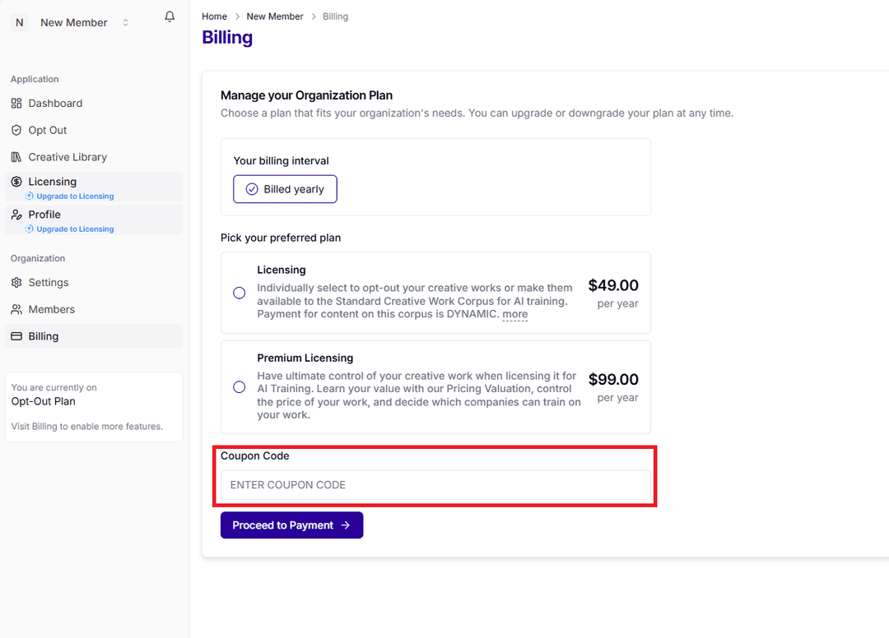
Task: Expand the New Member organization switcher
Action: tap(125, 22)
